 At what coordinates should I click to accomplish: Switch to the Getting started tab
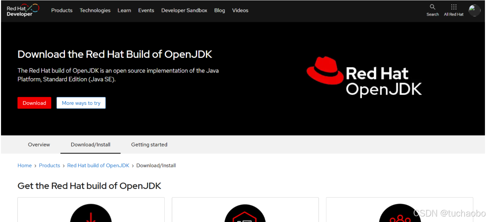click(149, 145)
